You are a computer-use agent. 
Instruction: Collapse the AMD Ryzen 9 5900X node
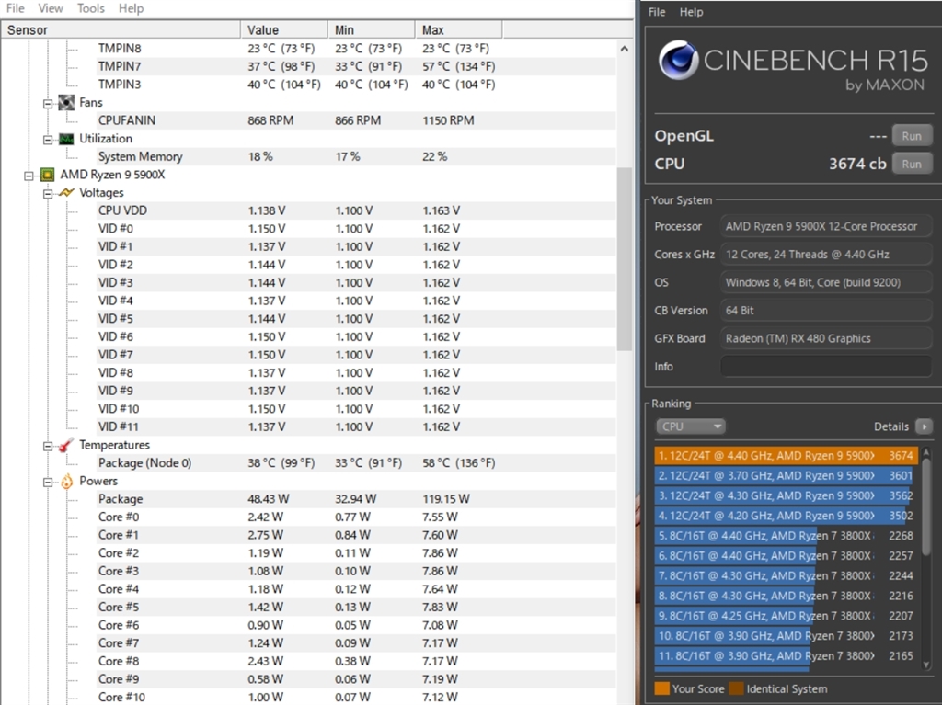click(29, 175)
